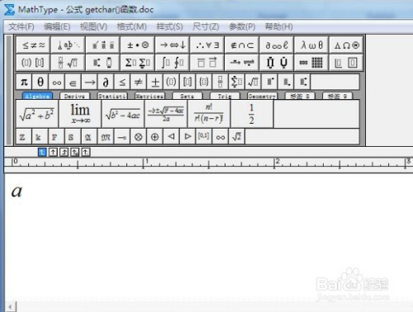The height and width of the screenshot is (312, 413).
Task: Insert the discriminant sqrt(b²−4ac) expression
Action: point(123,114)
